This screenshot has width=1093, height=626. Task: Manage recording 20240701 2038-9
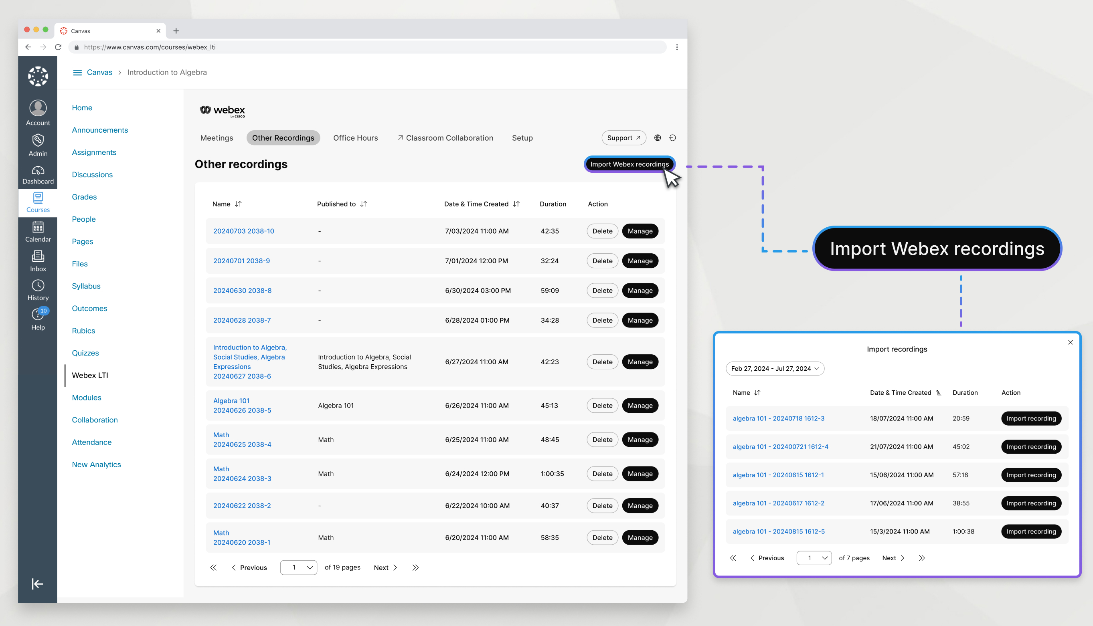[640, 260]
